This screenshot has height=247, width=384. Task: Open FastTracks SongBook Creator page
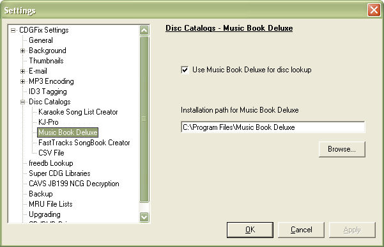coord(84,143)
